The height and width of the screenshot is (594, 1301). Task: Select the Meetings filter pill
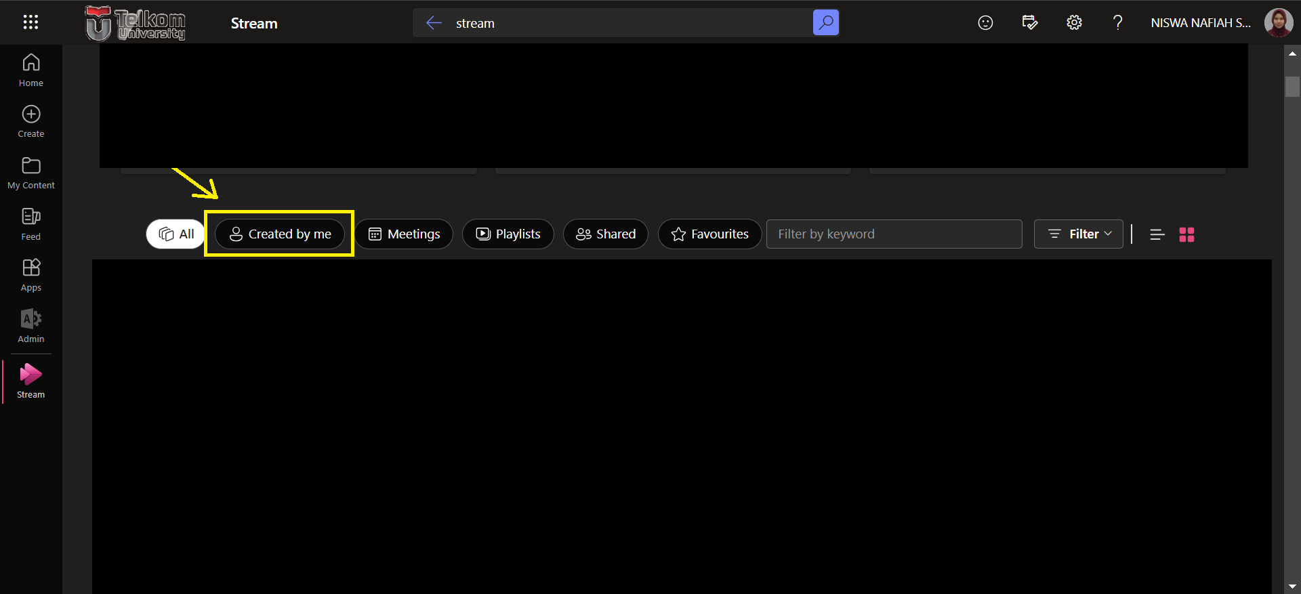(404, 234)
